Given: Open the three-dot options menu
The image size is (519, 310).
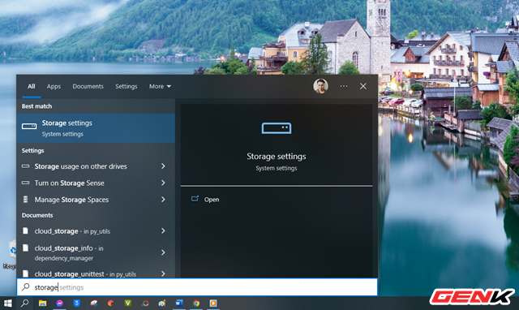Looking at the screenshot, I should 344,86.
